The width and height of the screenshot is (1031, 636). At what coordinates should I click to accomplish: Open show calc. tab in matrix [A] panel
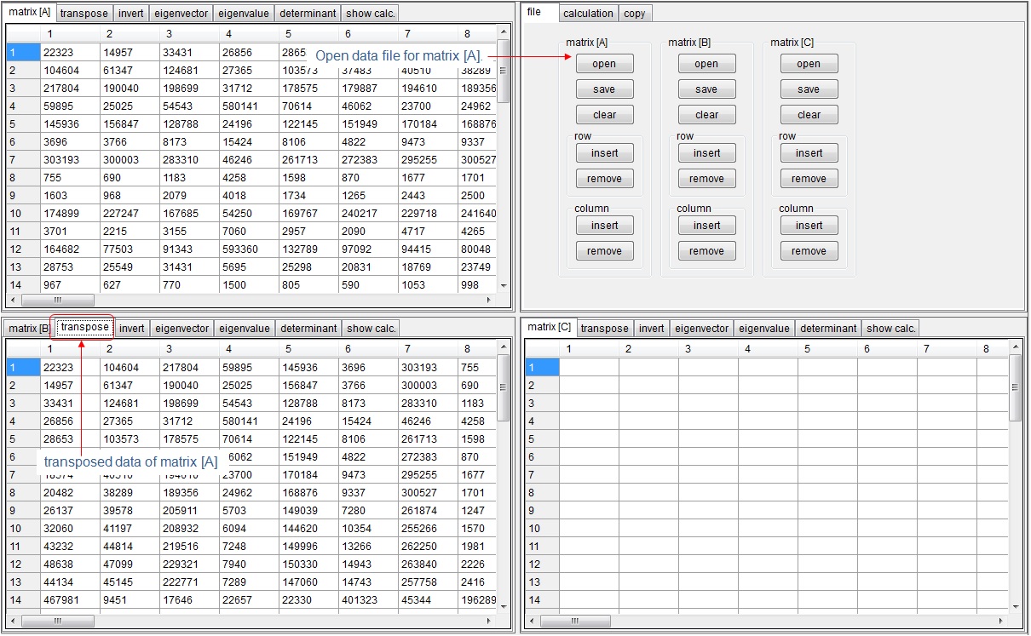tap(370, 14)
